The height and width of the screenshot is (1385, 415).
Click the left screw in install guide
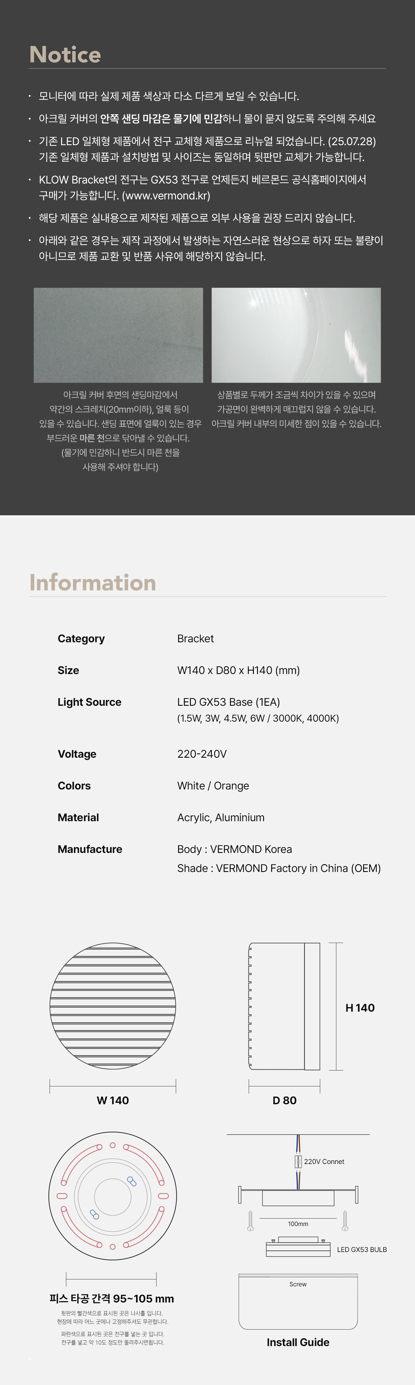[x=250, y=1221]
